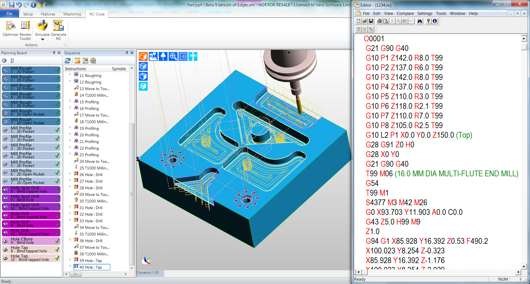Click the Simulate machining icon
The image size is (530, 284).
(42, 26)
